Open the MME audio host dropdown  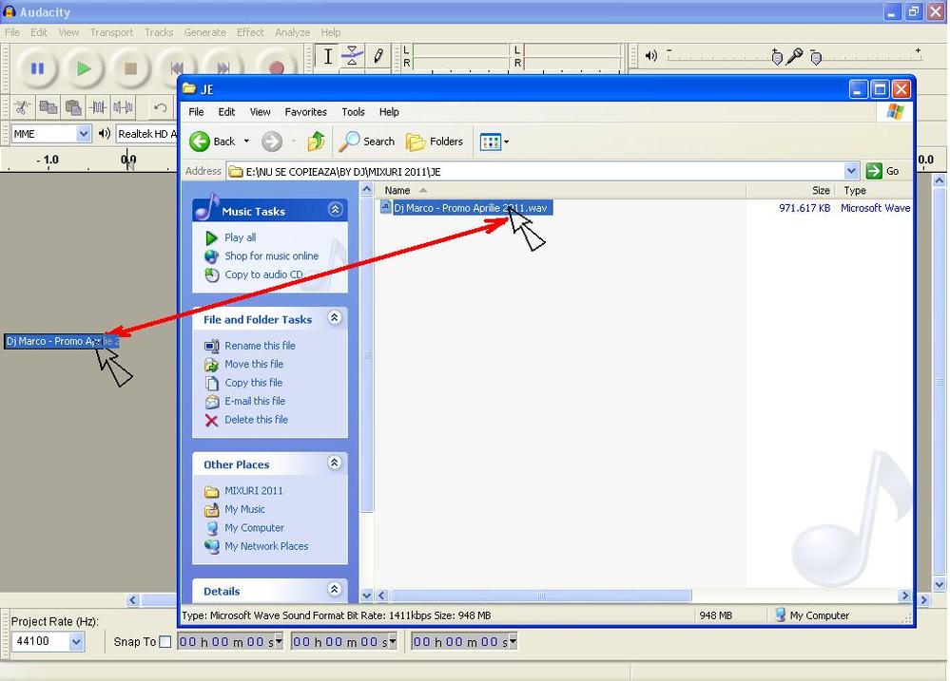point(84,134)
